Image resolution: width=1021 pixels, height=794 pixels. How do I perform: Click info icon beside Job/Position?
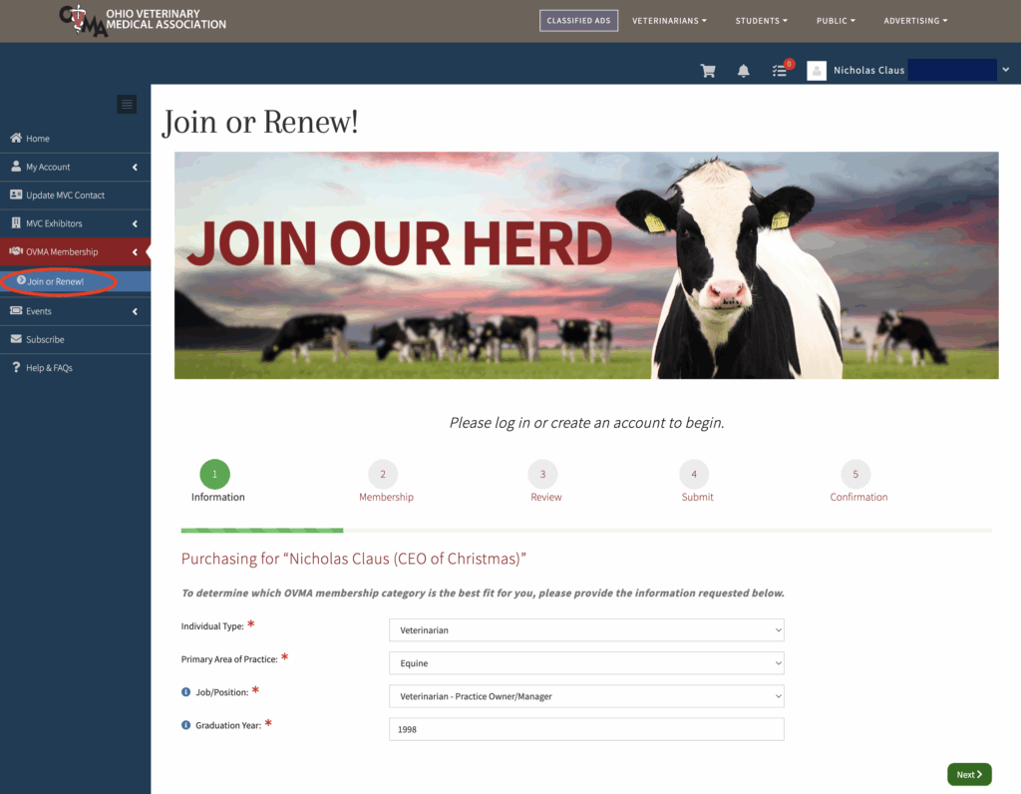pyautogui.click(x=185, y=692)
